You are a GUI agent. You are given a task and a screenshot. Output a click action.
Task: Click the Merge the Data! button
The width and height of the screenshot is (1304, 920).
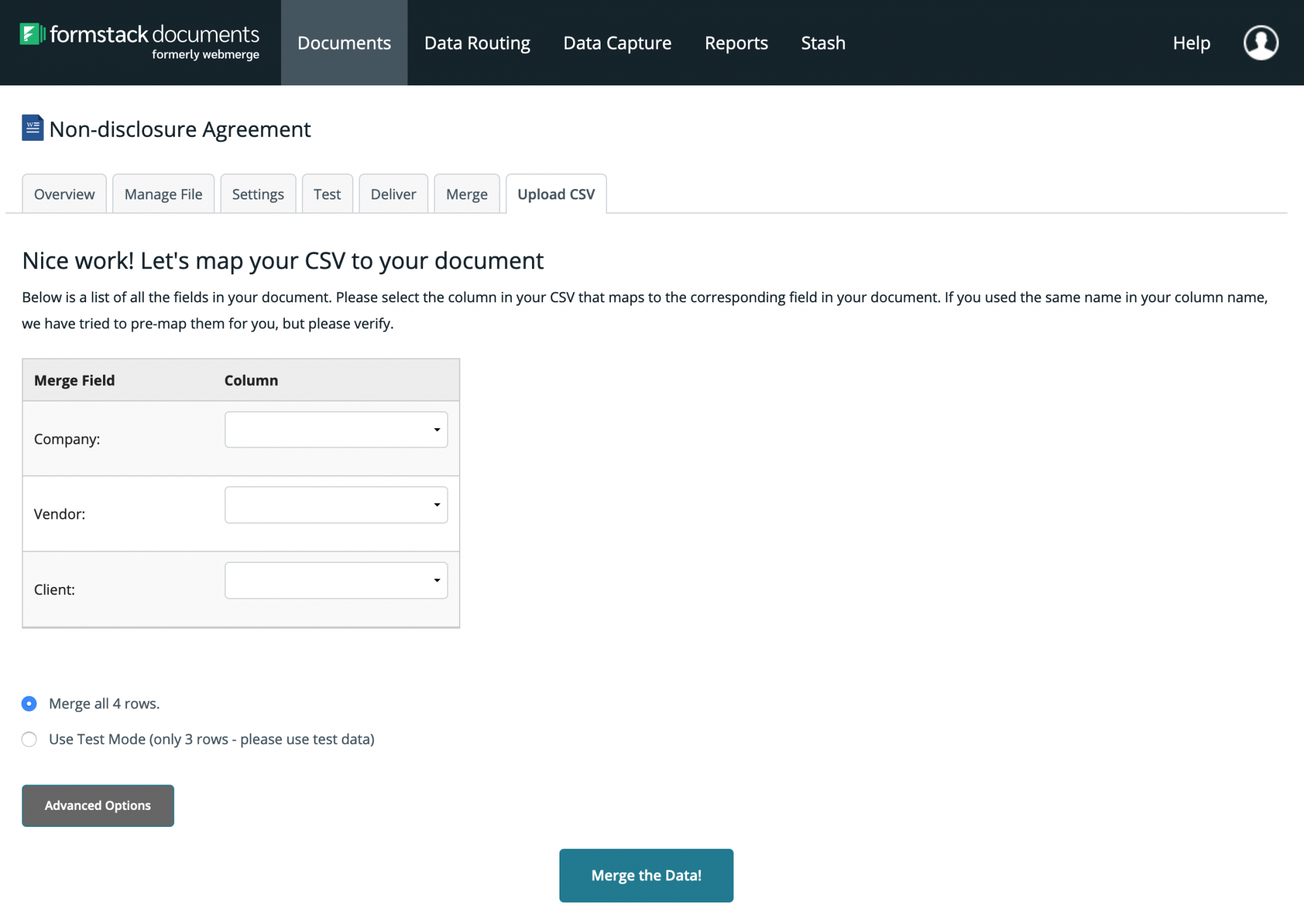point(645,875)
